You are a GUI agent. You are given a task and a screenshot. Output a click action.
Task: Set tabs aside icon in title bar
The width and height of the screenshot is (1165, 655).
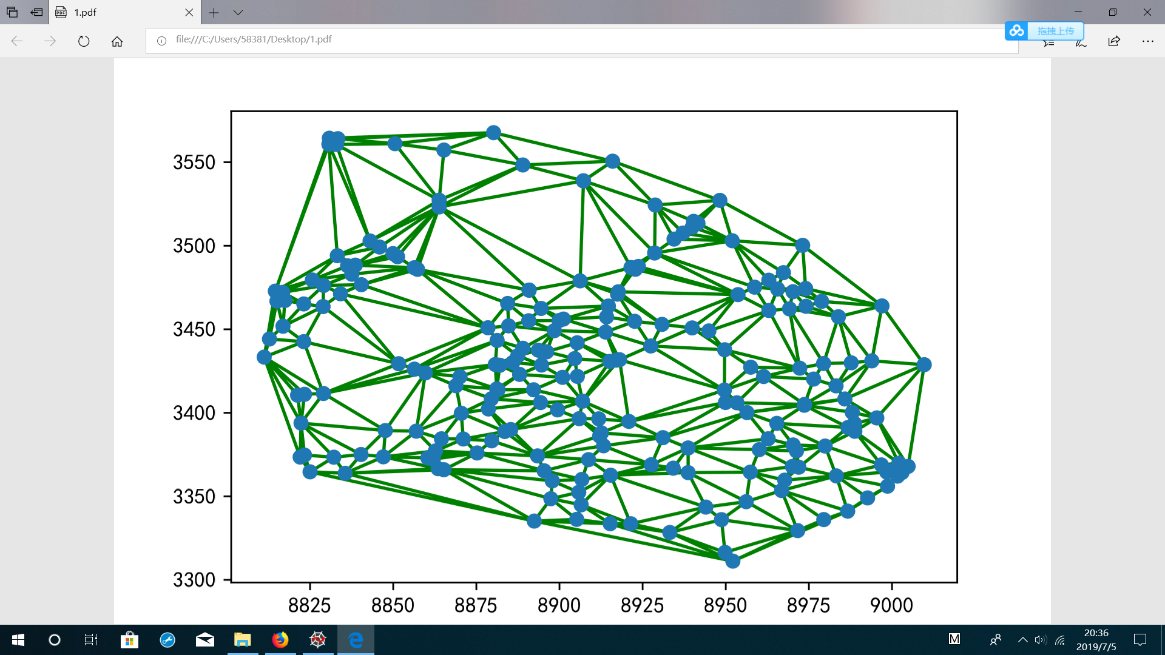37,12
